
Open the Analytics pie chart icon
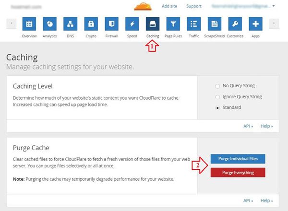click(x=50, y=24)
